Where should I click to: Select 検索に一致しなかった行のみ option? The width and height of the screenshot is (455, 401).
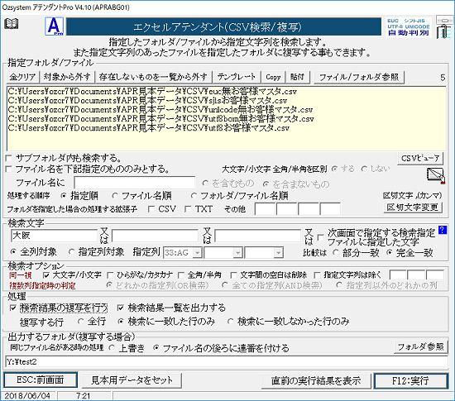click(231, 322)
